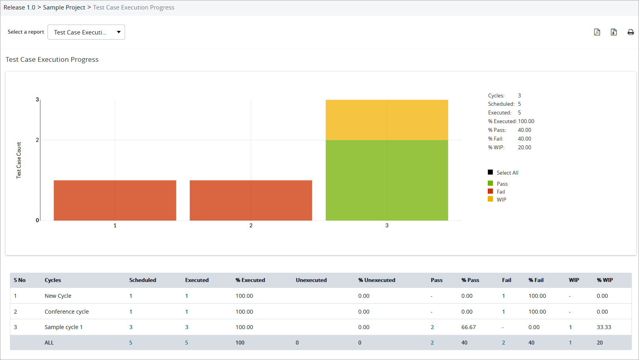The width and height of the screenshot is (639, 360).
Task: Click the Executed column header
Action: pyautogui.click(x=197, y=280)
